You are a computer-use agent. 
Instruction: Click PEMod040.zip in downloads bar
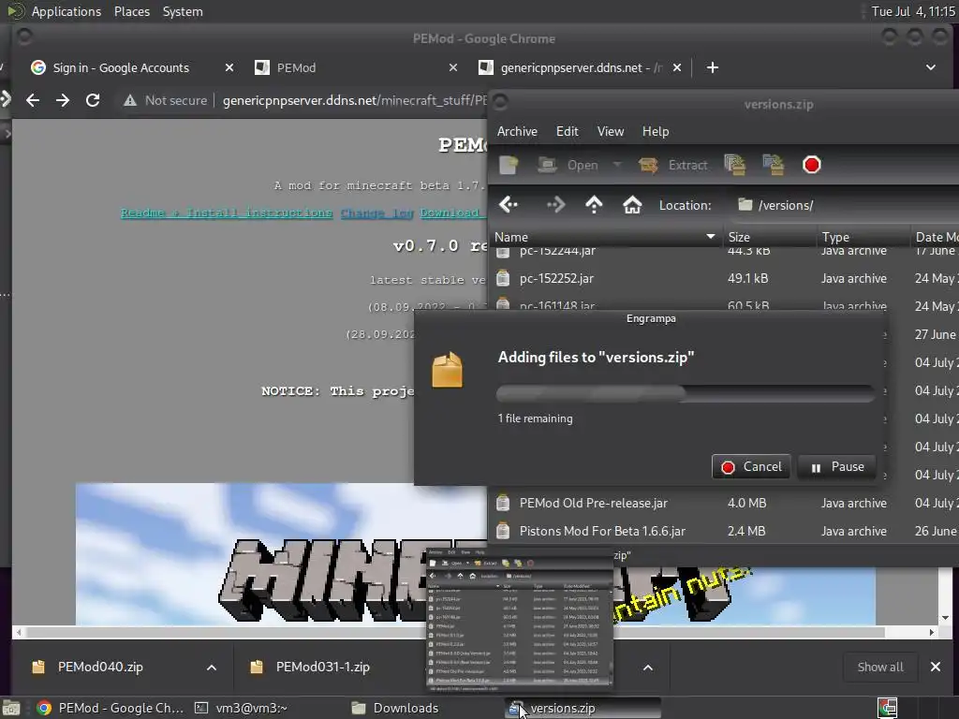[x=100, y=667]
